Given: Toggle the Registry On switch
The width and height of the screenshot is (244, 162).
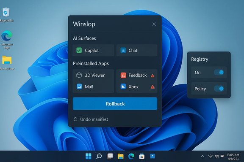Looking at the screenshot, I should tap(219, 73).
